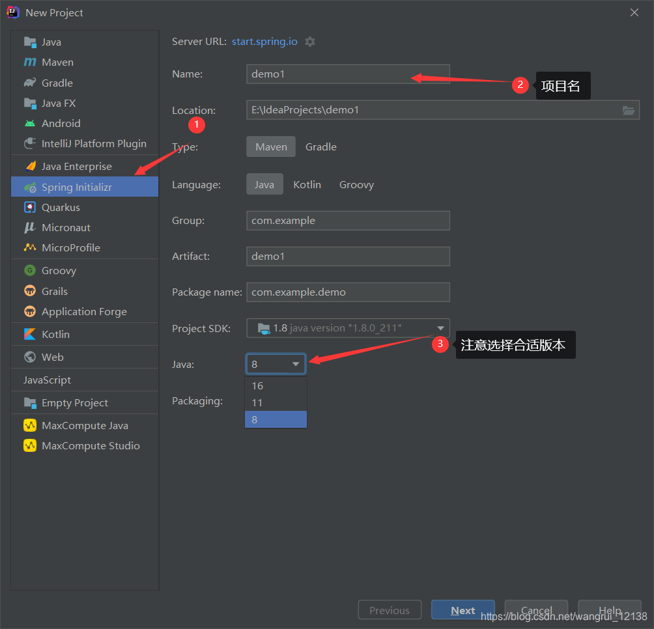Image resolution: width=654 pixels, height=629 pixels.
Task: Click the Application Forge icon
Action: pos(30,311)
